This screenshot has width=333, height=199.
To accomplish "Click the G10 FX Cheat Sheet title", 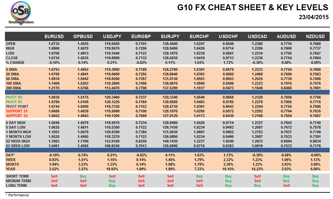I will (252, 8).
